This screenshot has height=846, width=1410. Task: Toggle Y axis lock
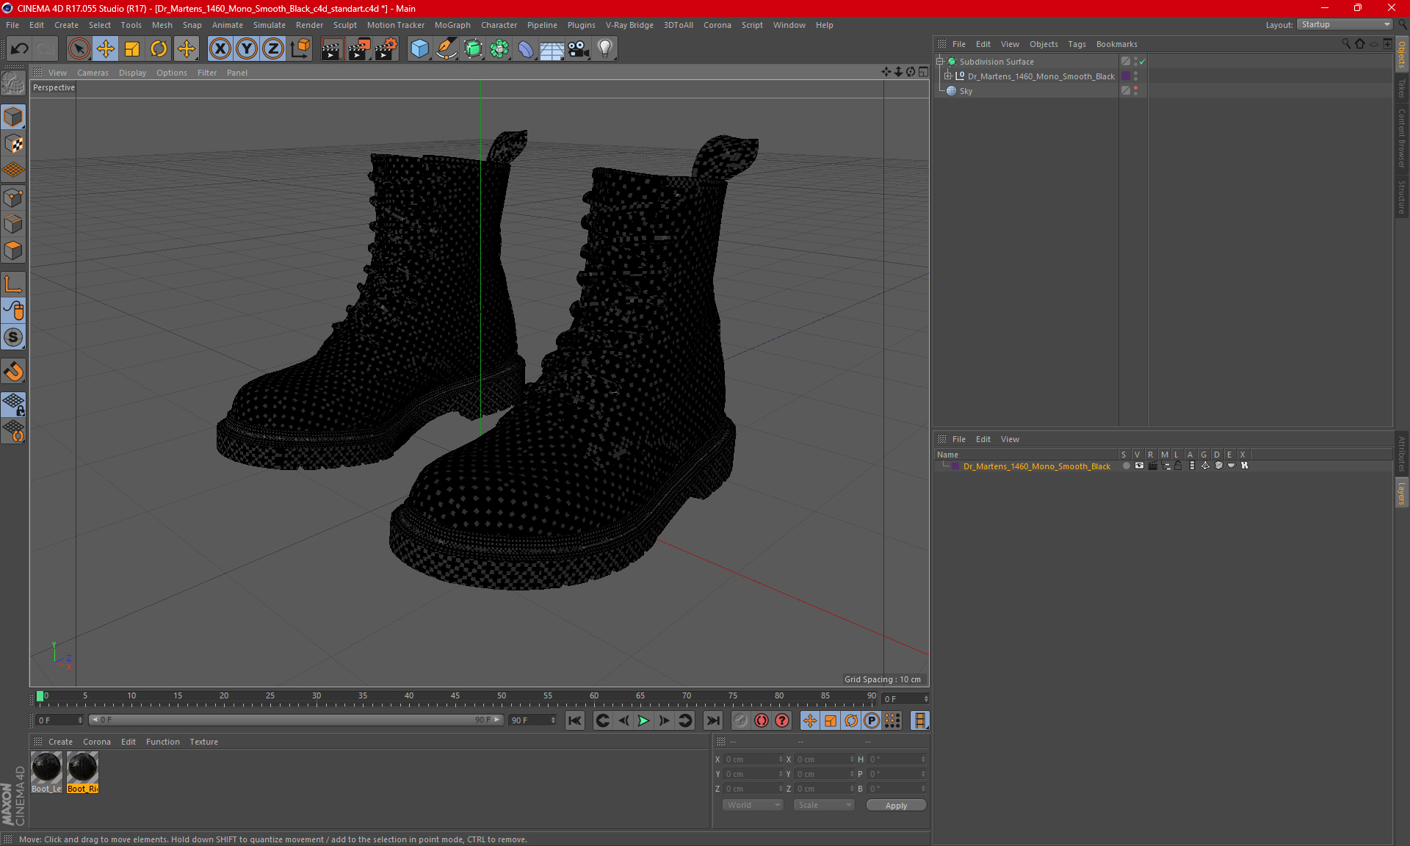(247, 49)
